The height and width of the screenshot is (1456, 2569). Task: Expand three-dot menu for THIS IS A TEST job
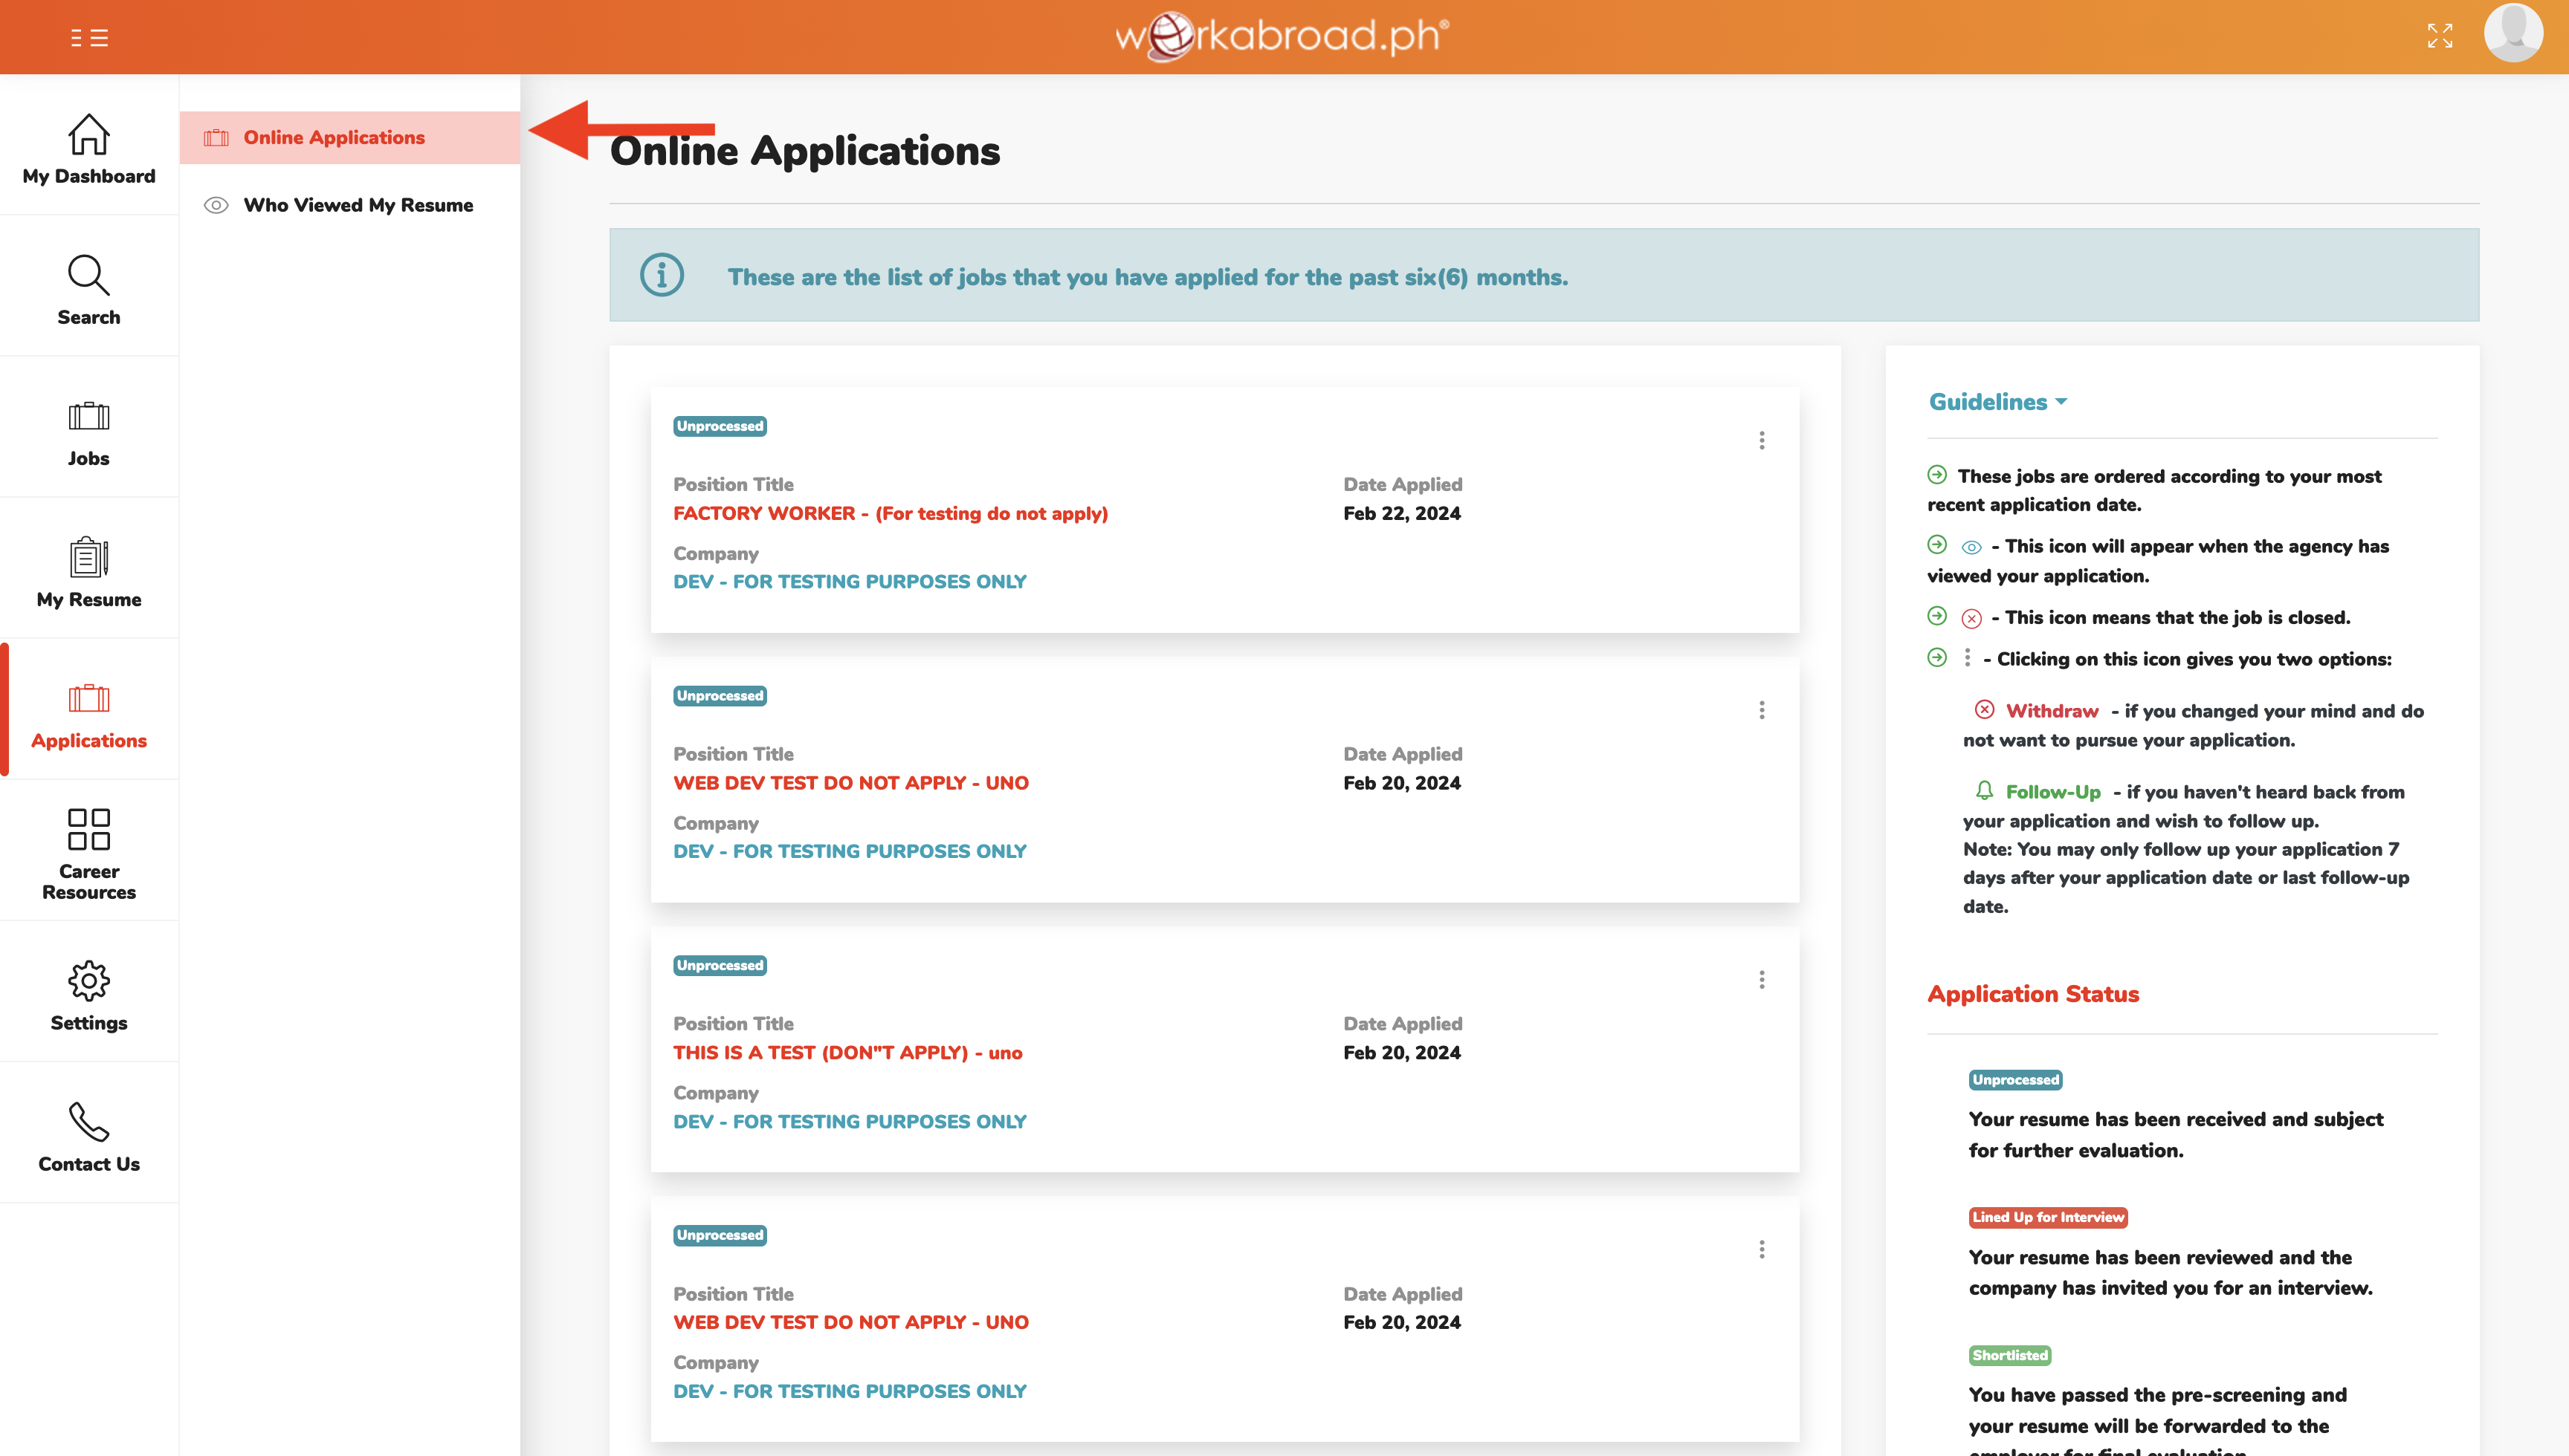tap(1762, 980)
